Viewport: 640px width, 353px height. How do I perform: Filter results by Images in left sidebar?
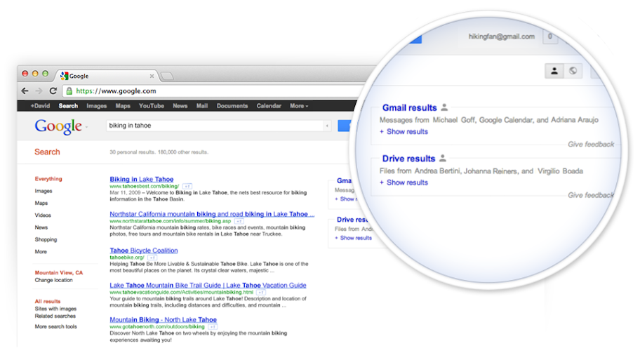point(44,191)
